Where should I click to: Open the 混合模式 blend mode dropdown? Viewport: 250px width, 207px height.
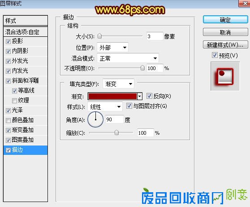(x=128, y=58)
